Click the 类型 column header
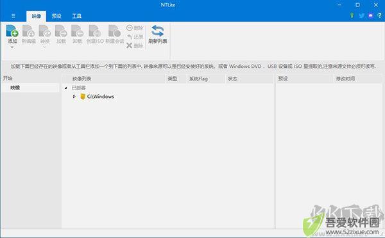 point(176,79)
